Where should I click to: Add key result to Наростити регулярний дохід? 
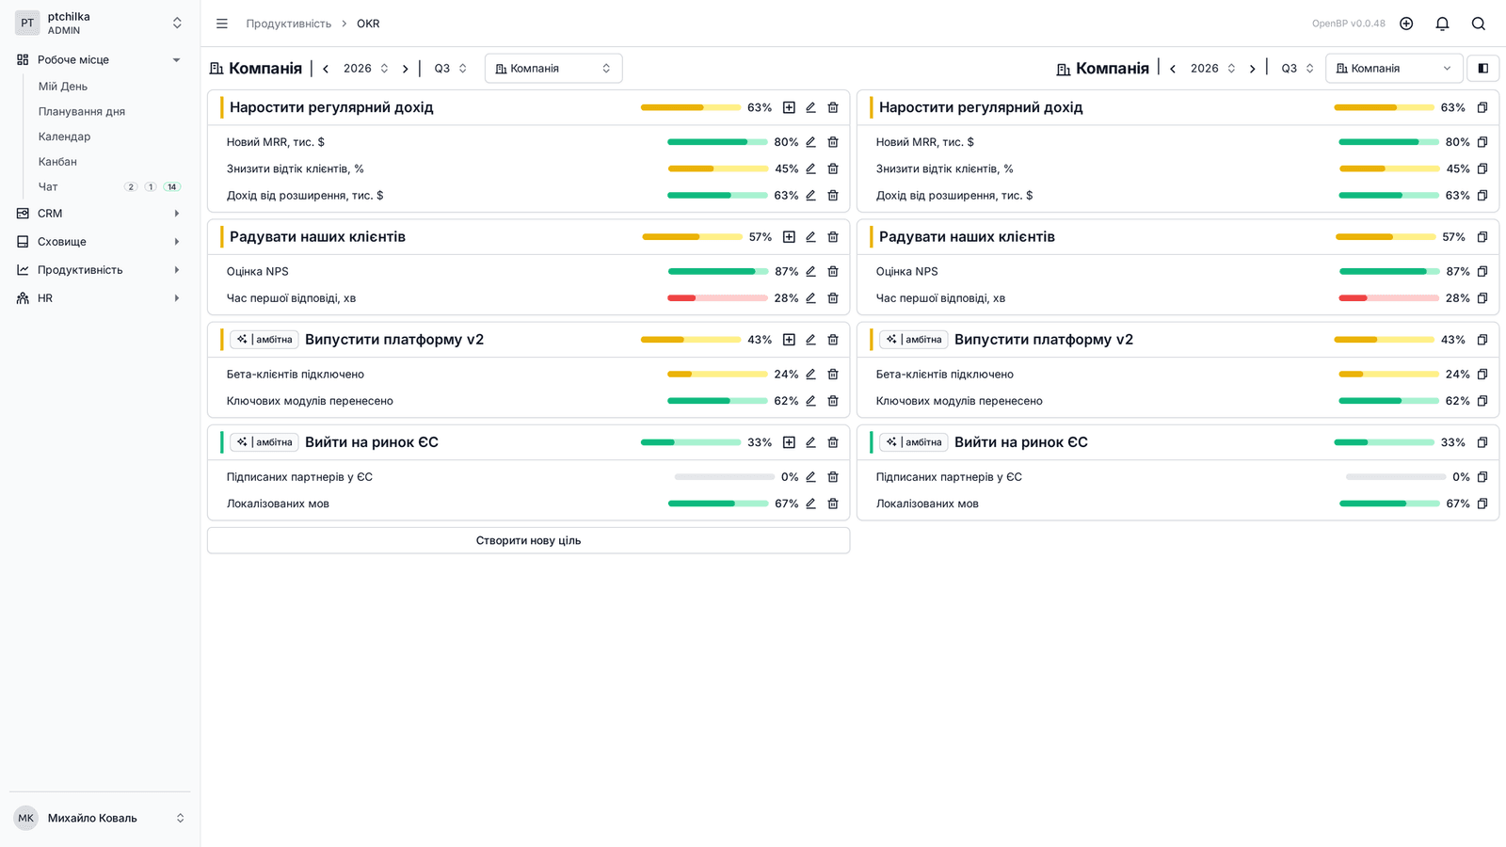789,107
